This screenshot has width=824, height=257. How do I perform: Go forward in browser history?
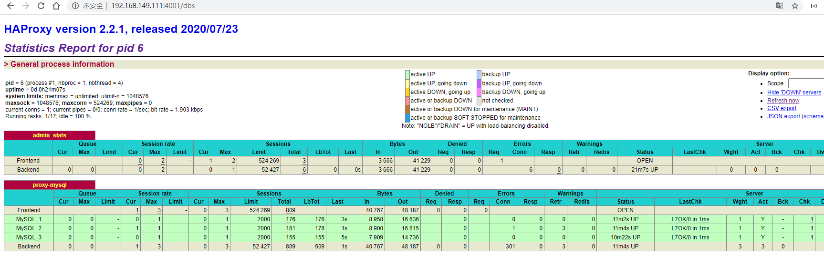coord(26,6)
